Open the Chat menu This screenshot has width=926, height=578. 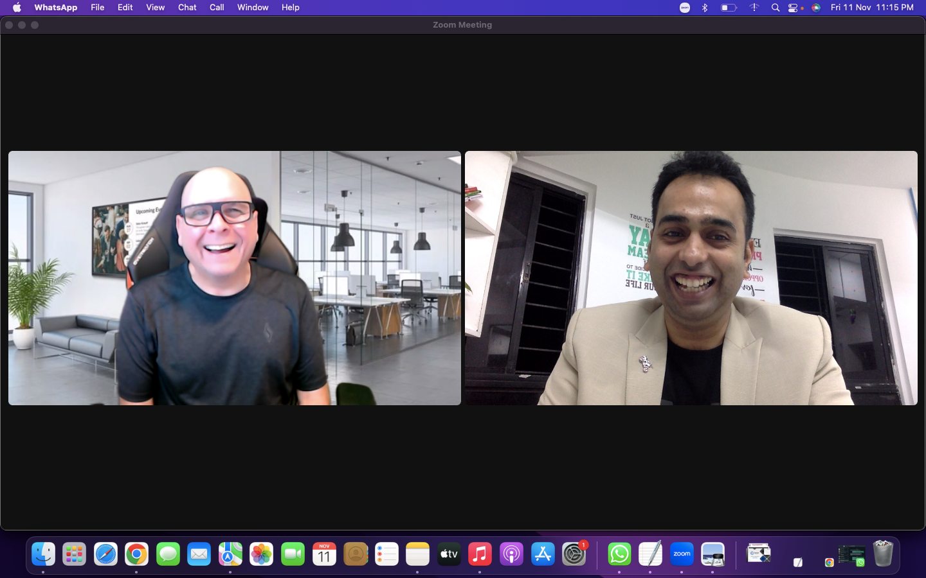click(x=187, y=8)
